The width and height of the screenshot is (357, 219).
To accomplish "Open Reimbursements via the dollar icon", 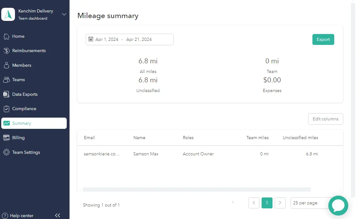I will pos(7,51).
